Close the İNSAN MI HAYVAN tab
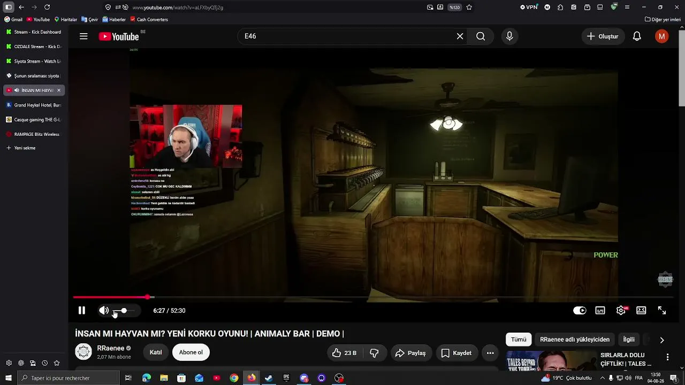Viewport: 685px width, 385px height. point(59,90)
